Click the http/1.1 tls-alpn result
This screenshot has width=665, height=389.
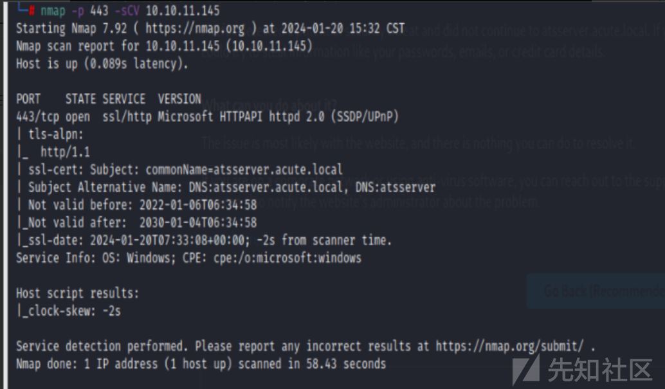click(x=65, y=152)
